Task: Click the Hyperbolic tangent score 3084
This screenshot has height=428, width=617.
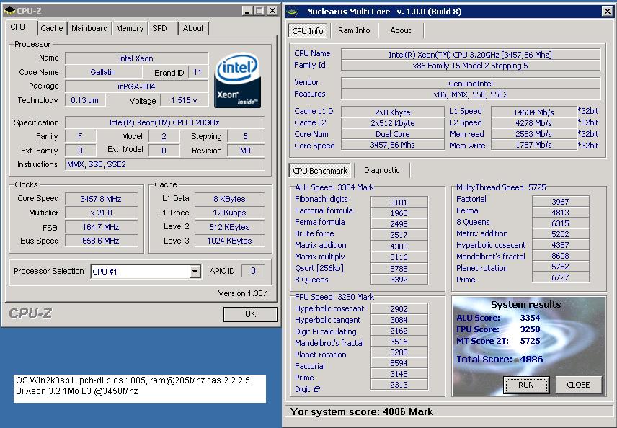Action: pos(399,320)
